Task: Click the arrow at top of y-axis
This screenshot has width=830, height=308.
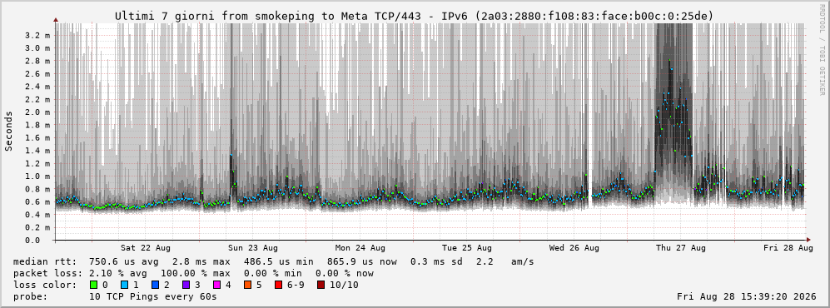Action: (x=56, y=20)
